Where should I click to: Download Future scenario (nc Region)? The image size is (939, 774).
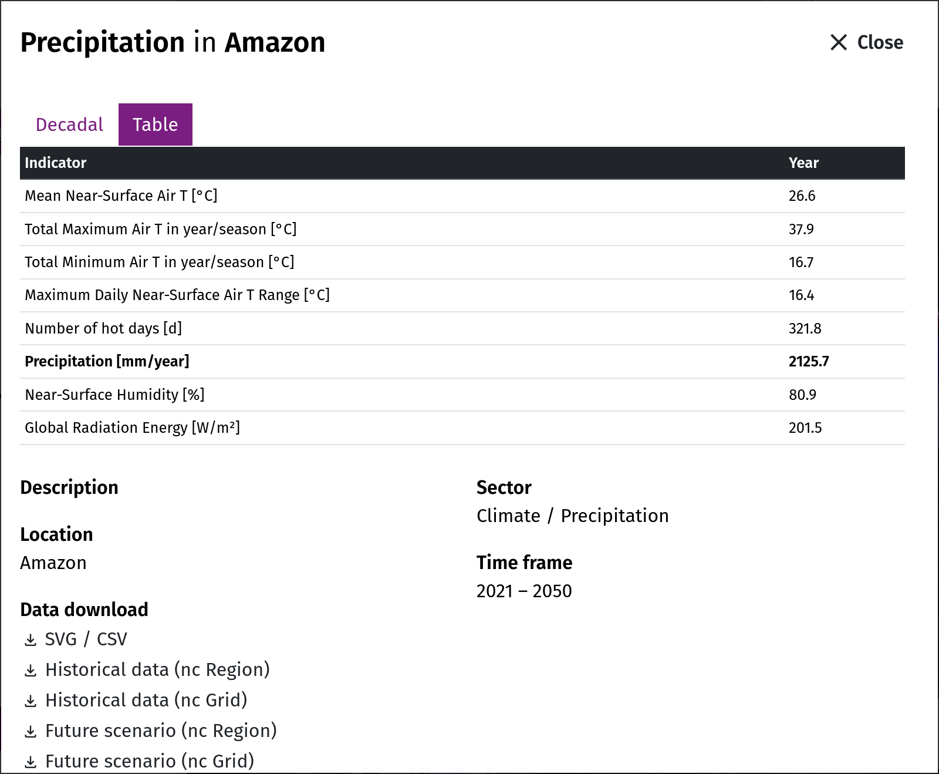[161, 731]
